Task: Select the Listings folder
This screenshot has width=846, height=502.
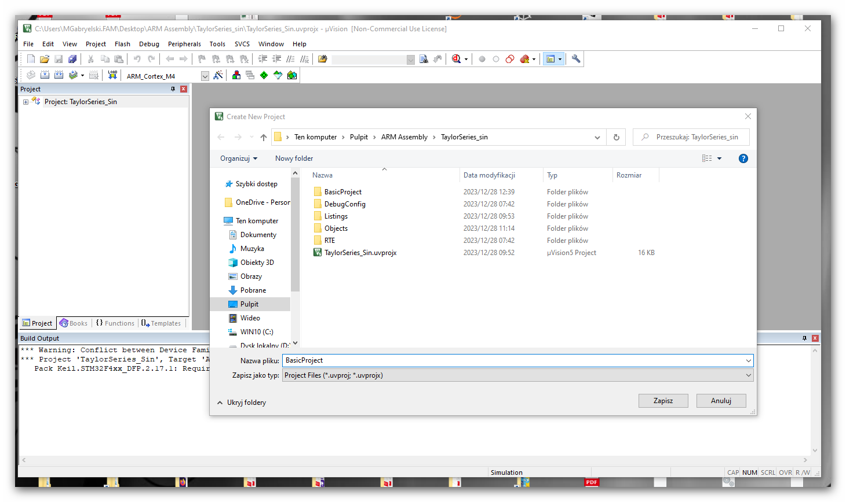Action: [x=336, y=216]
